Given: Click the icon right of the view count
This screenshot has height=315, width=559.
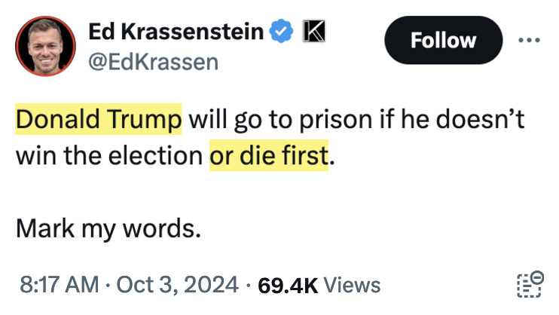Looking at the screenshot, I should click(x=530, y=285).
